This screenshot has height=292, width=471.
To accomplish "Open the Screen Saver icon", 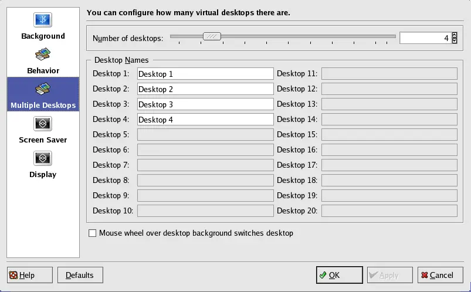I will pos(43,124).
